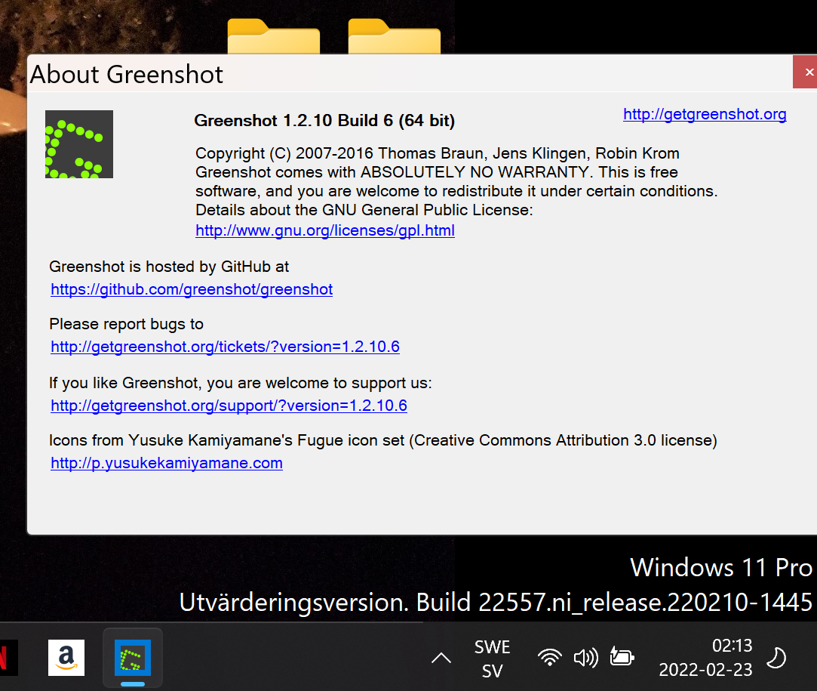The height and width of the screenshot is (691, 817).
Task: Open the getgreenshot.org homepage link
Action: pyautogui.click(x=704, y=114)
